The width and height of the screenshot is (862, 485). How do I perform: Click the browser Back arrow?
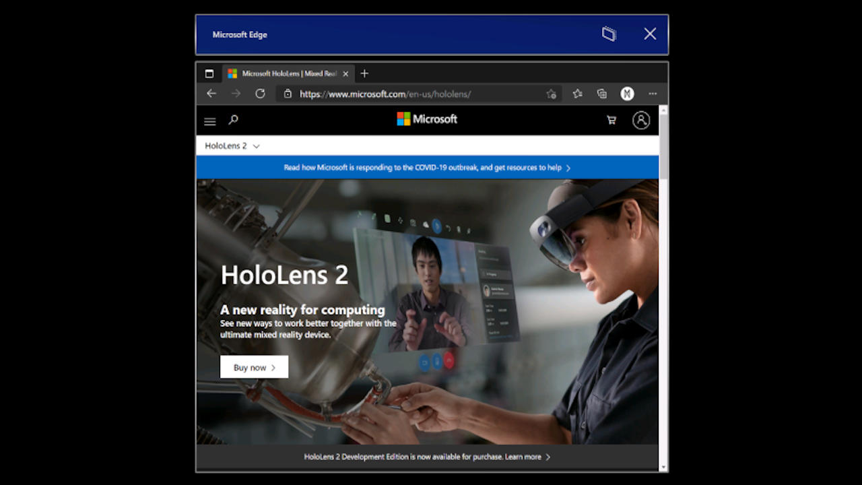(211, 94)
